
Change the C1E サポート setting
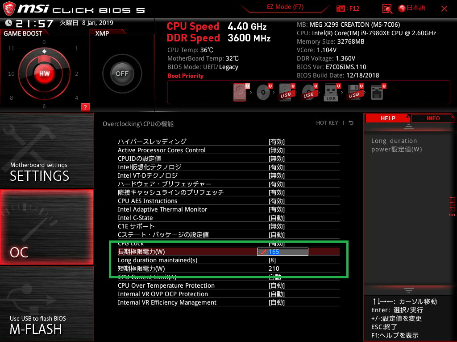point(277,226)
